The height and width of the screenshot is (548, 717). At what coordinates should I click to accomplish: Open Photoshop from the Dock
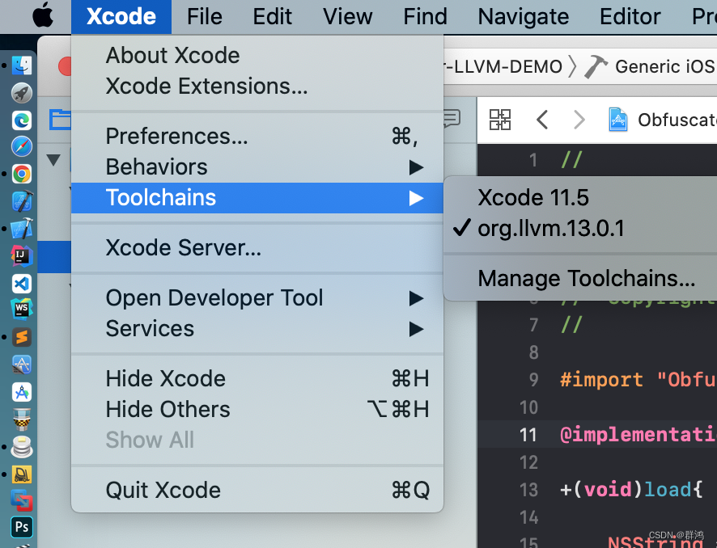coord(22,527)
